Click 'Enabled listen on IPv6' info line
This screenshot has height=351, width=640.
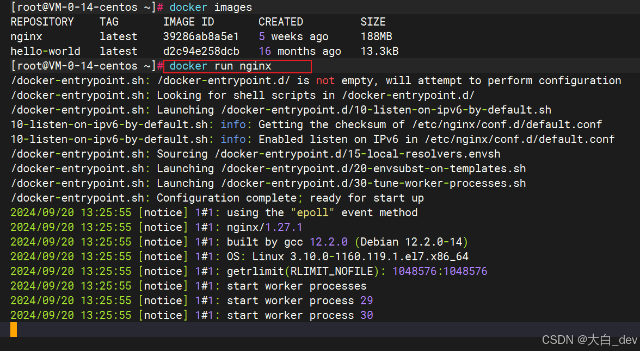(312, 140)
